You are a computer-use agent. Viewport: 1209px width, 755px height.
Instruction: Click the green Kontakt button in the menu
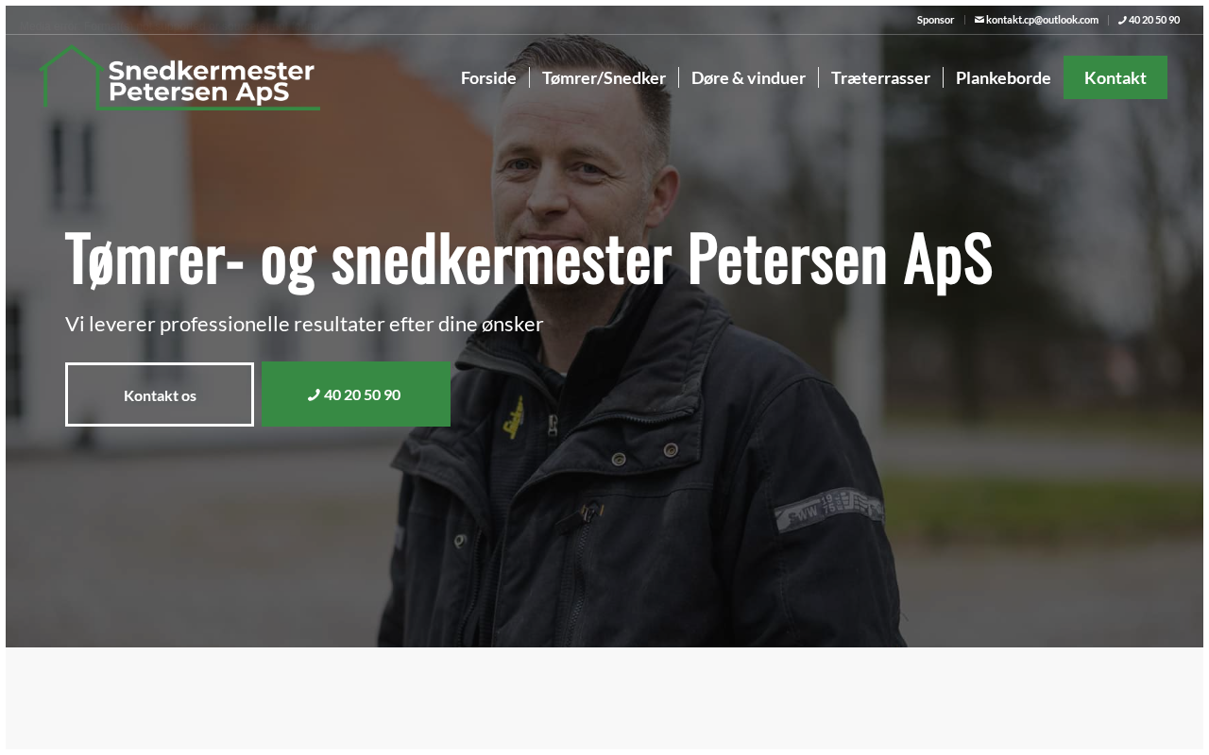pos(1115,77)
